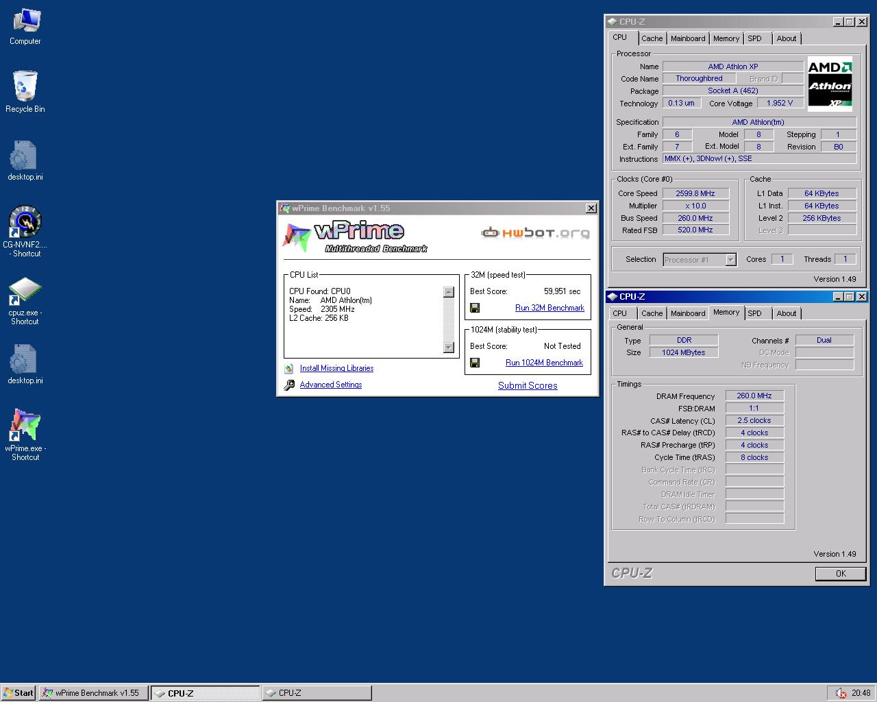Click the Install Missing Libraries icon
Image resolution: width=877 pixels, height=702 pixels.
pos(289,368)
